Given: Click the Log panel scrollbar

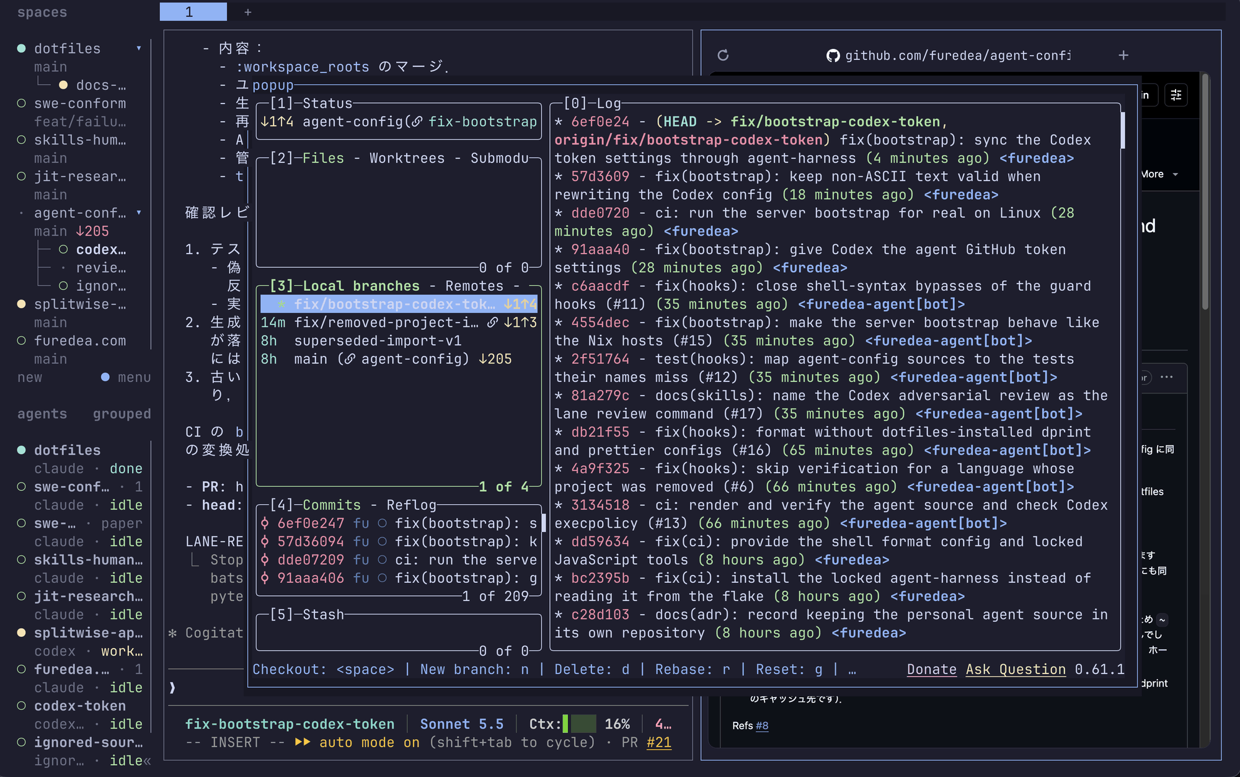Looking at the screenshot, I should (1123, 130).
